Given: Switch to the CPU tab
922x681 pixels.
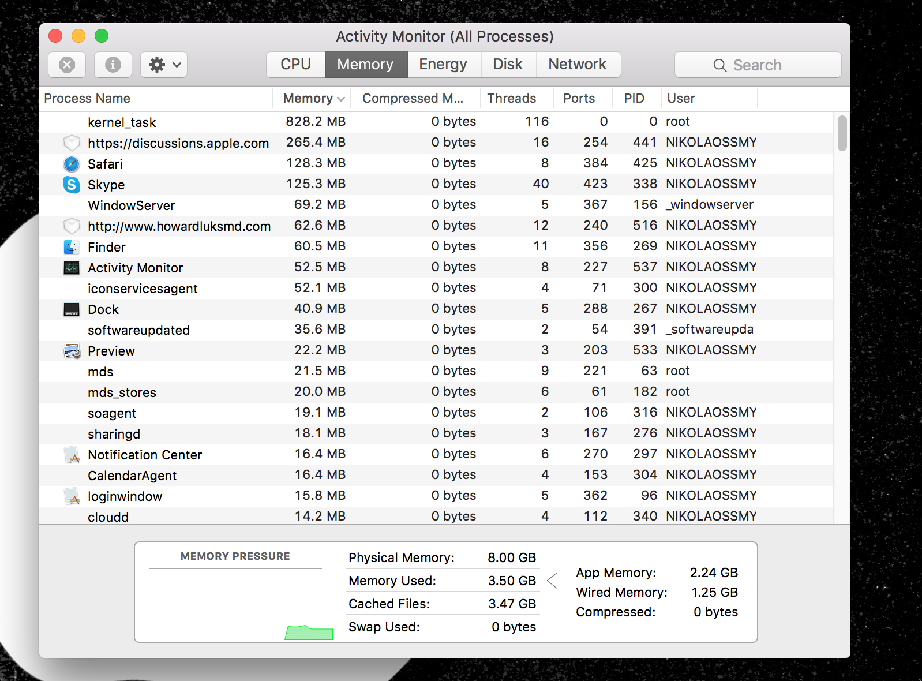Looking at the screenshot, I should (x=296, y=65).
